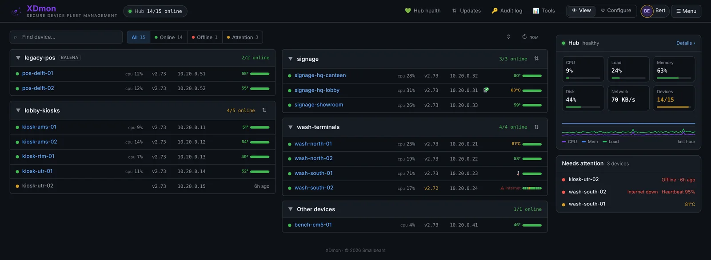The height and width of the screenshot is (260, 711).
Task: Click the lobby-kiosks group updates arrows icon
Action: (x=264, y=110)
